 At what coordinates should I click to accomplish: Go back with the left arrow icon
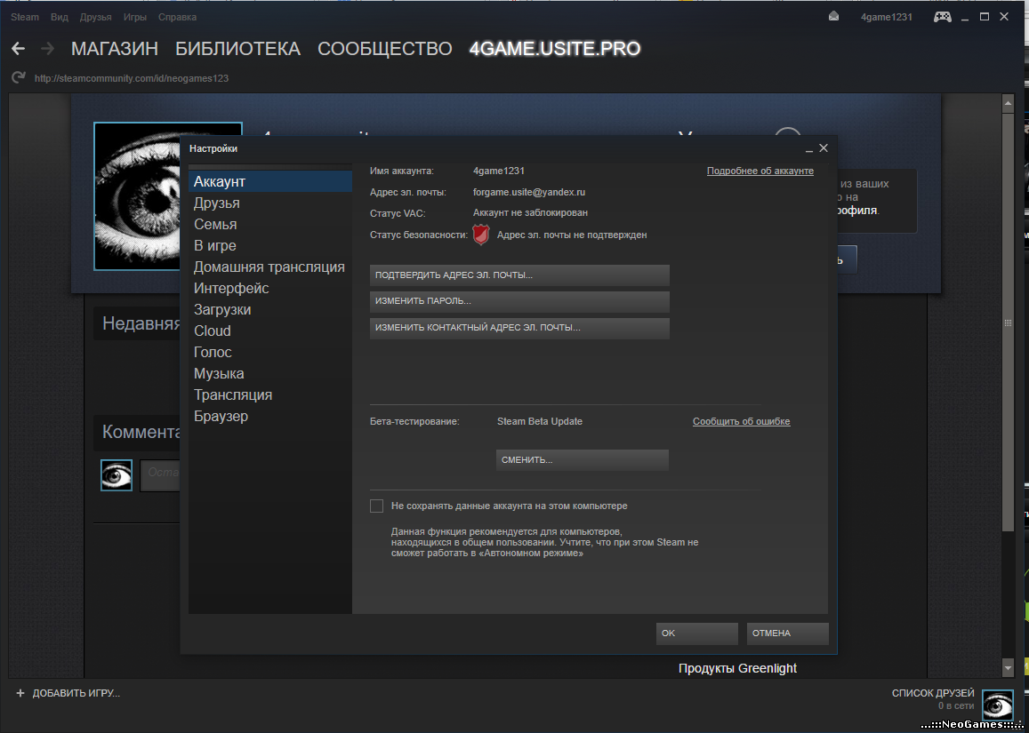(19, 49)
